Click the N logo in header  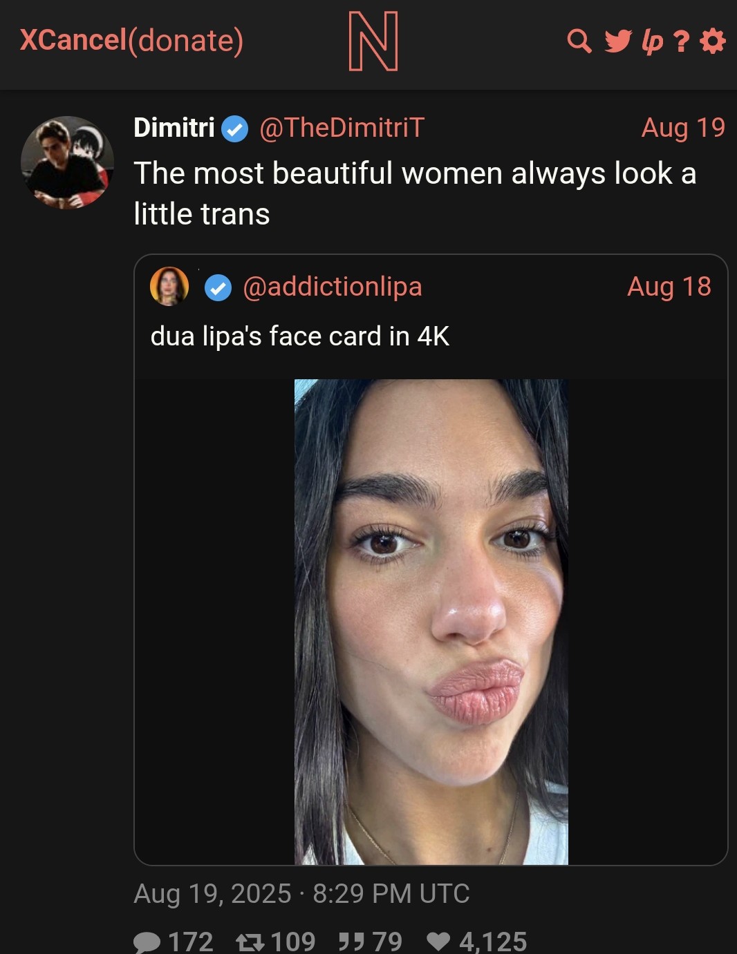click(x=373, y=41)
